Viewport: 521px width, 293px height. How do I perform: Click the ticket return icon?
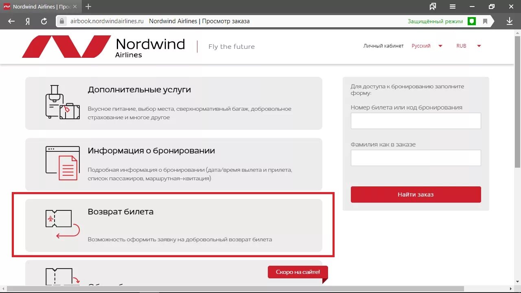click(62, 224)
